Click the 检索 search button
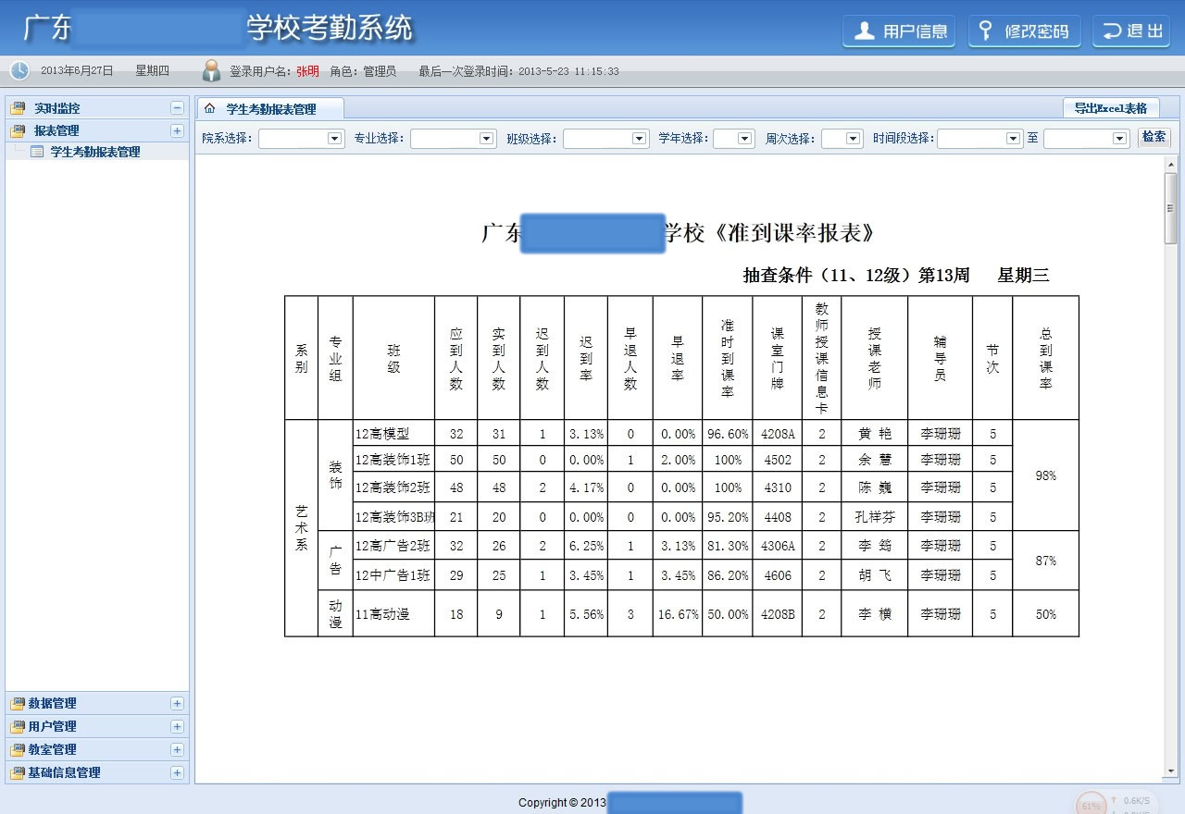This screenshot has height=814, width=1185. 1154,137
